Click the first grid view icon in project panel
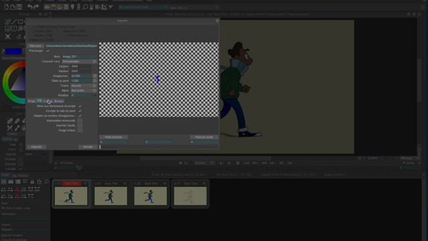Screen dimensions: 428x241 pos(3,181)
